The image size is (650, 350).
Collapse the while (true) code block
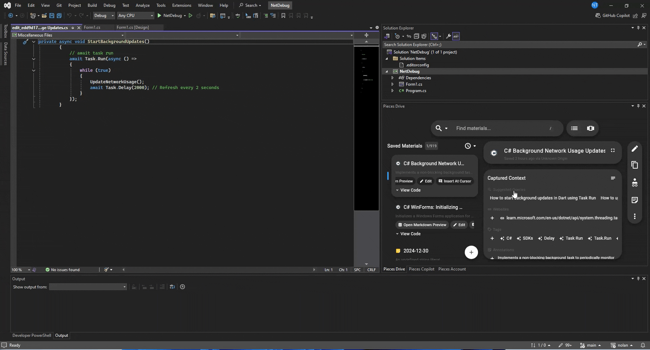tap(34, 70)
